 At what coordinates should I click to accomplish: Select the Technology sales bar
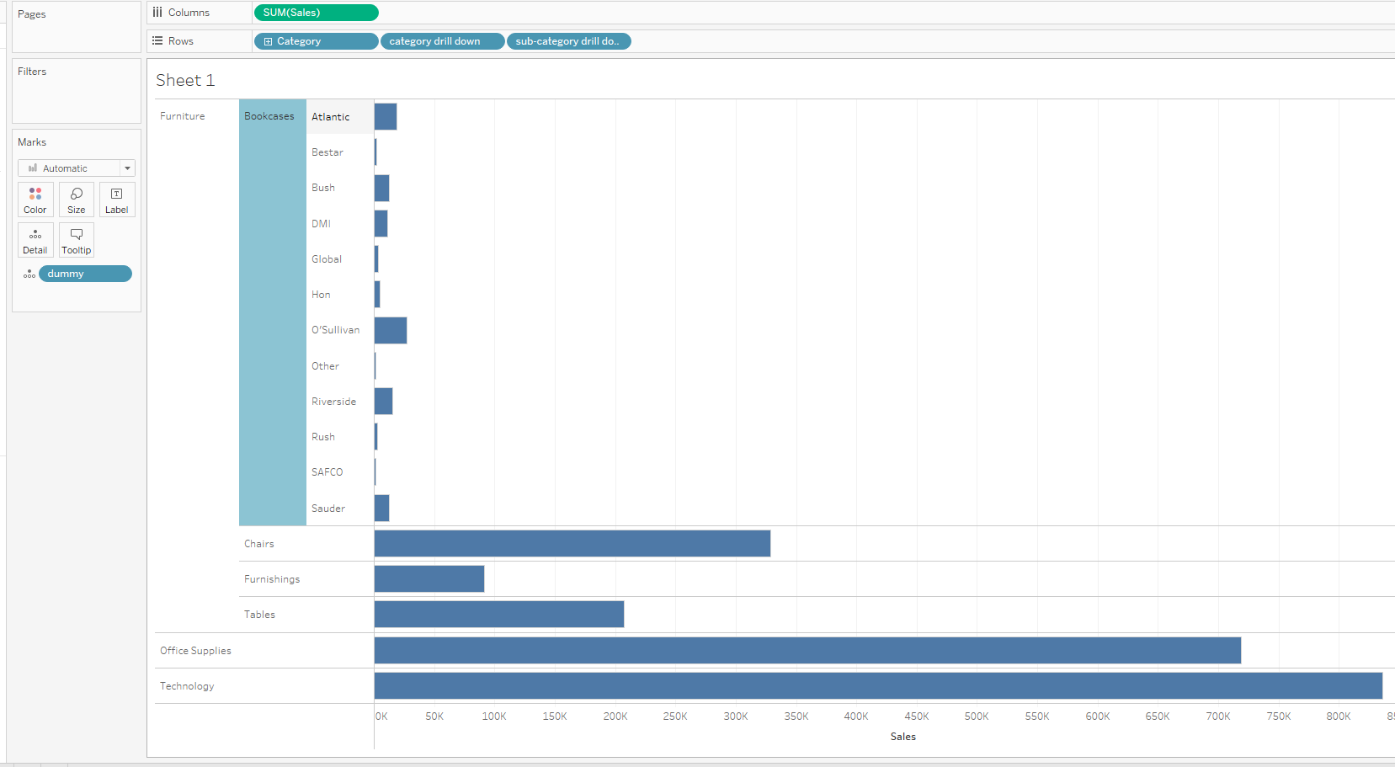[x=878, y=686]
